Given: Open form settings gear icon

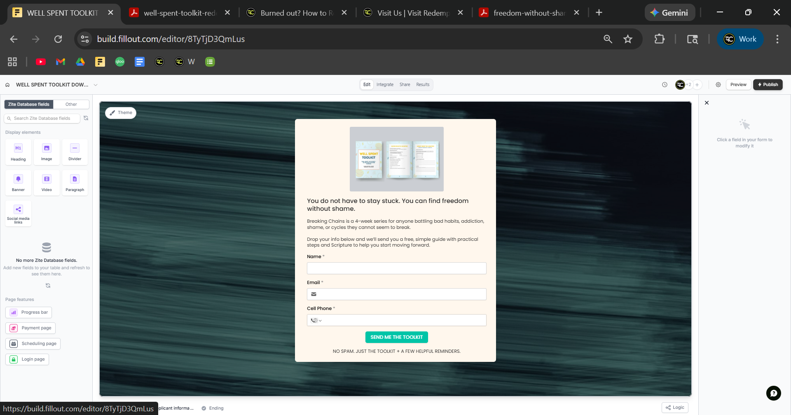Looking at the screenshot, I should coord(718,85).
